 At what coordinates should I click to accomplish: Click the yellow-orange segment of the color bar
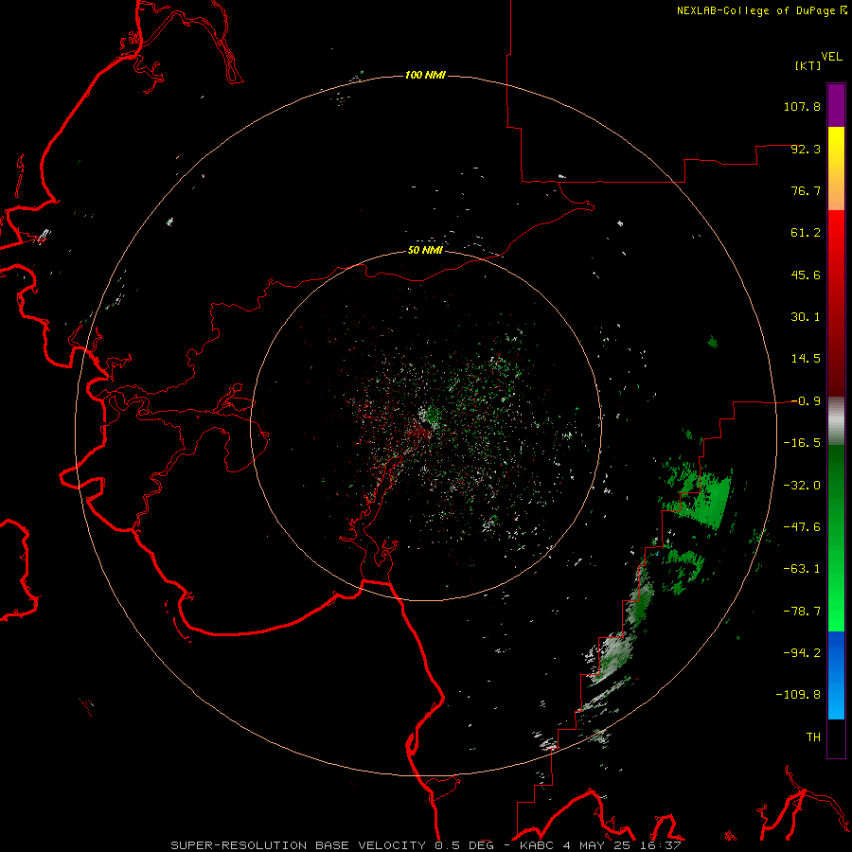836,169
